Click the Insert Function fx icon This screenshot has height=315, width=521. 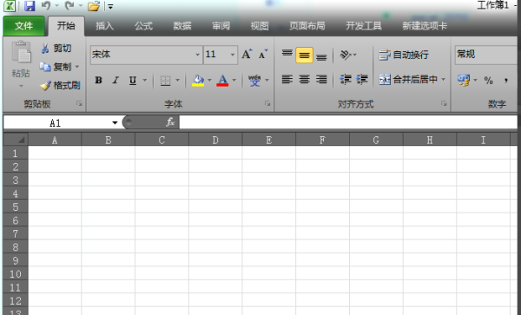click(x=170, y=122)
